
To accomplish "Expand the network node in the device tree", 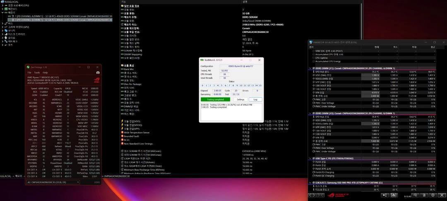I will 2,41.
